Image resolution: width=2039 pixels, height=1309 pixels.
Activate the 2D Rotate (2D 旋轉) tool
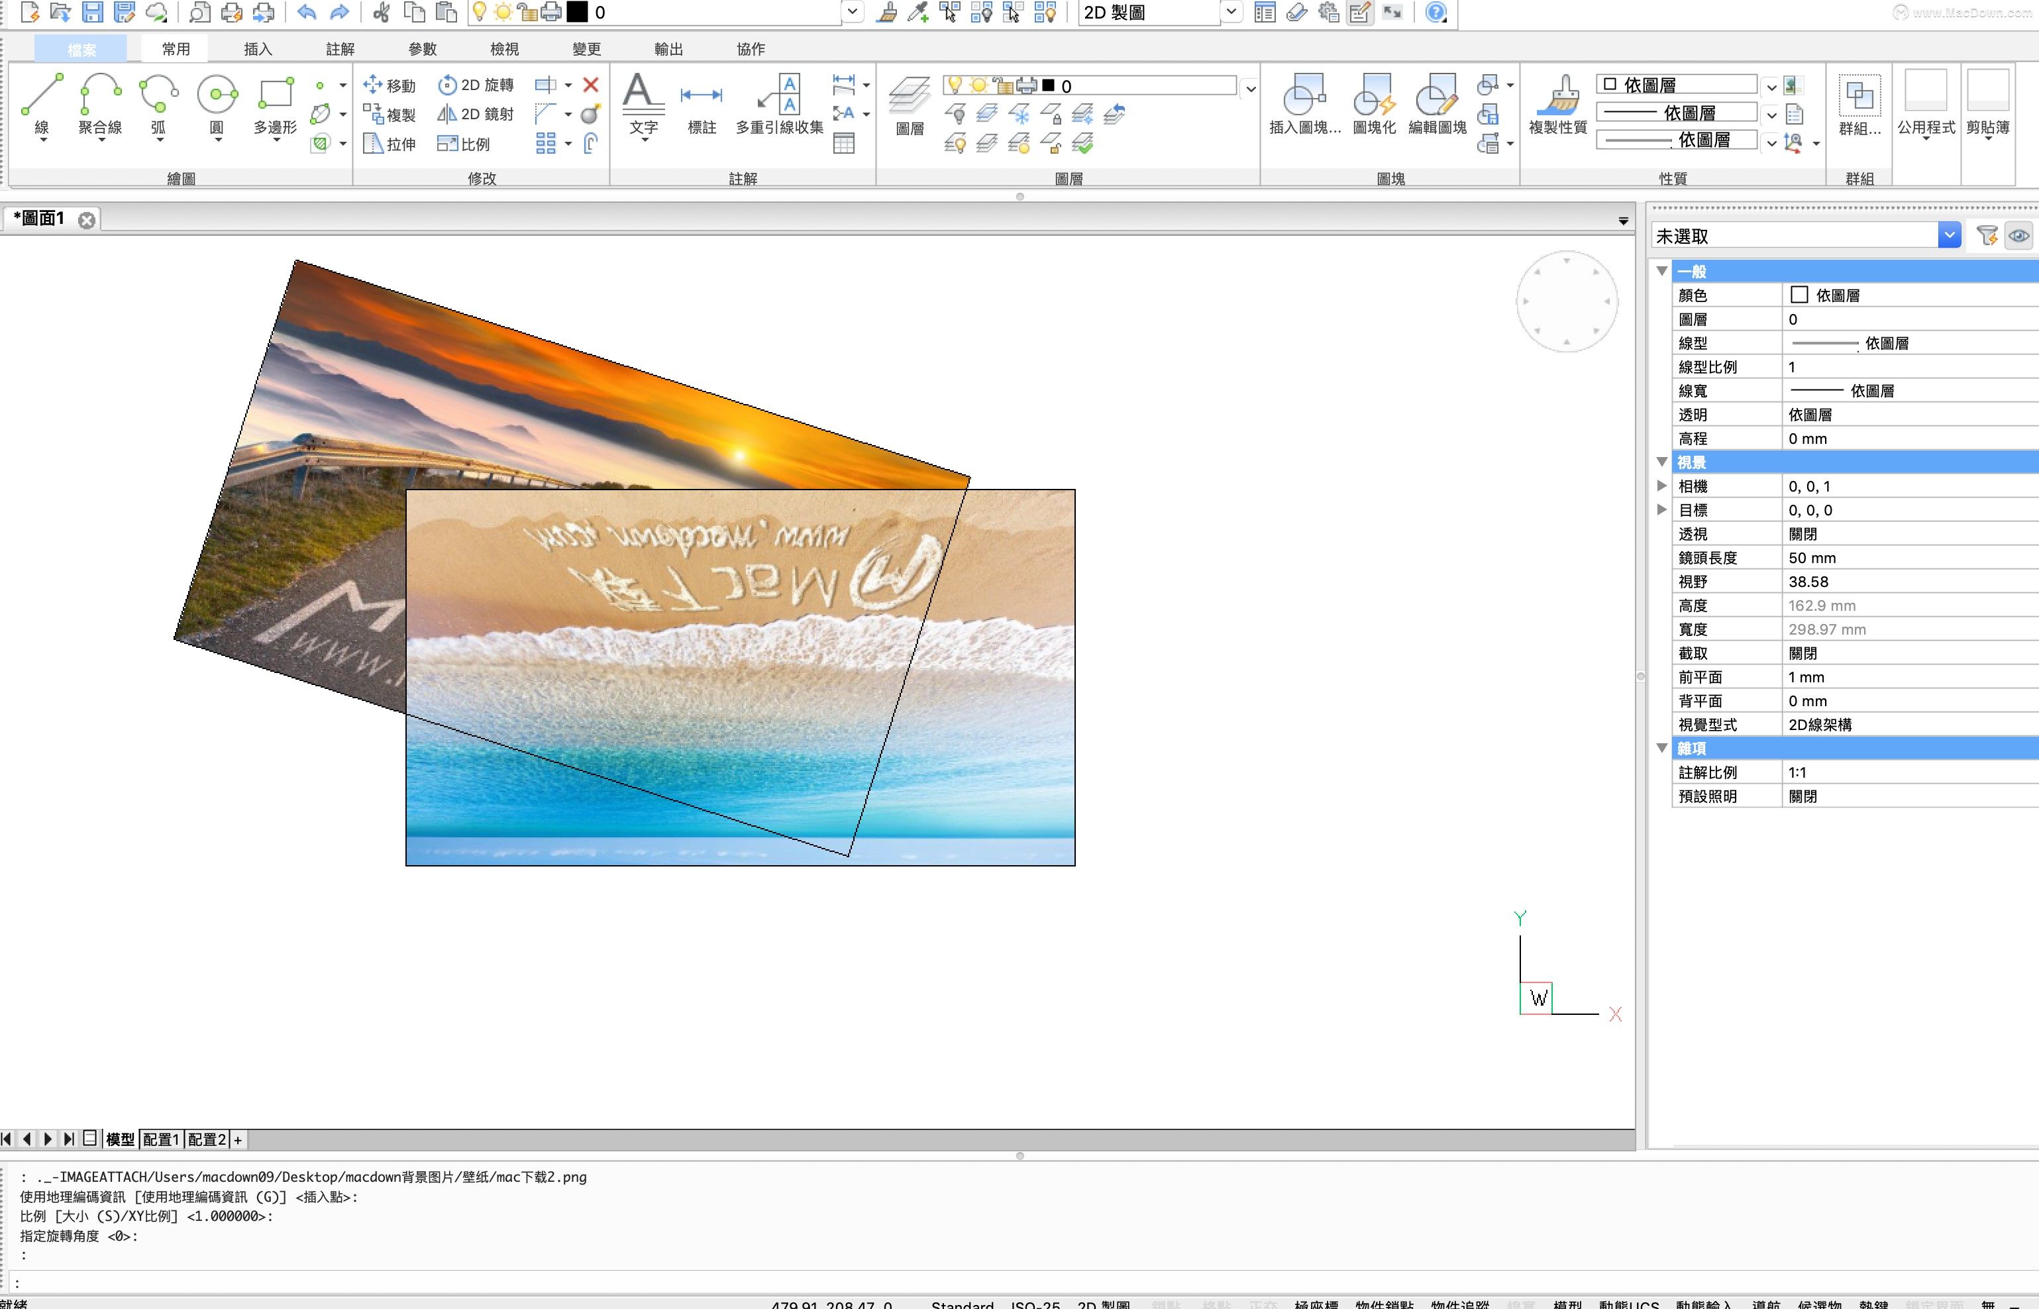tap(476, 85)
